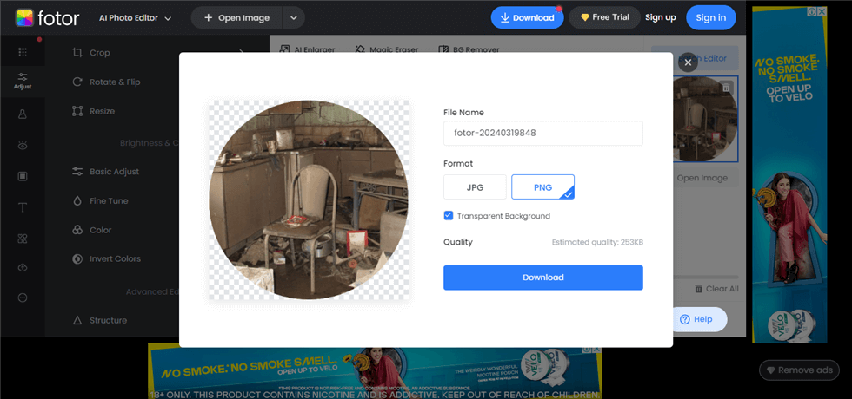Screen dimensions: 852x399
Task: Open the cloud upload sidebar icon
Action: pyautogui.click(x=23, y=267)
